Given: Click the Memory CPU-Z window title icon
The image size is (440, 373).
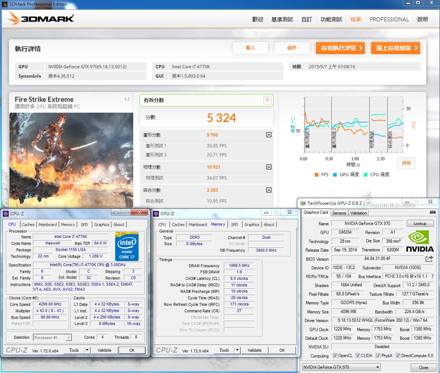Looking at the screenshot, I should (x=156, y=213).
